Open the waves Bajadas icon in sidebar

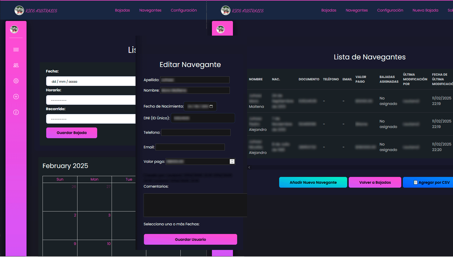tap(16, 50)
